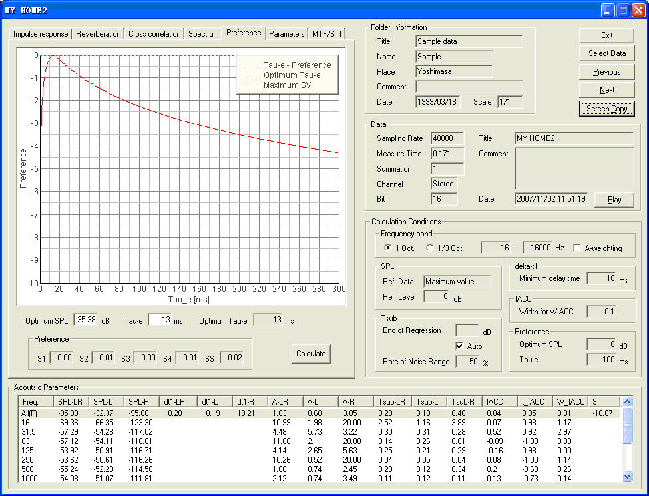Click the Ref. Level input field
Image resolution: width=649 pixels, height=496 pixels.
pos(437,296)
